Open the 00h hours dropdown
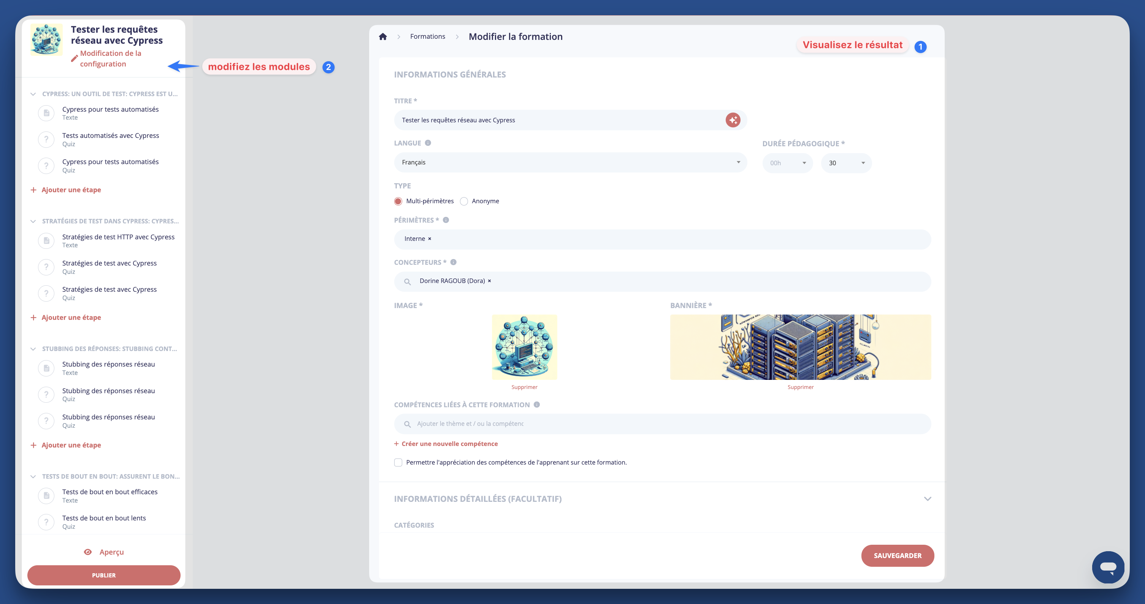Viewport: 1145px width, 604px height. coord(788,163)
